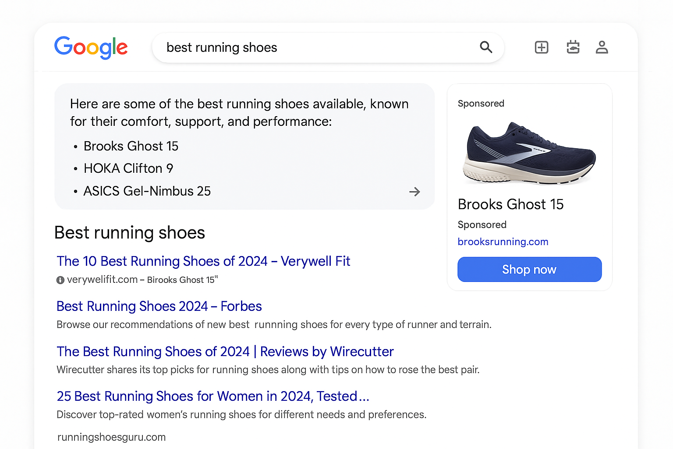Click the brooksrunning.com link in the ad
The width and height of the screenshot is (673, 449).
(503, 242)
